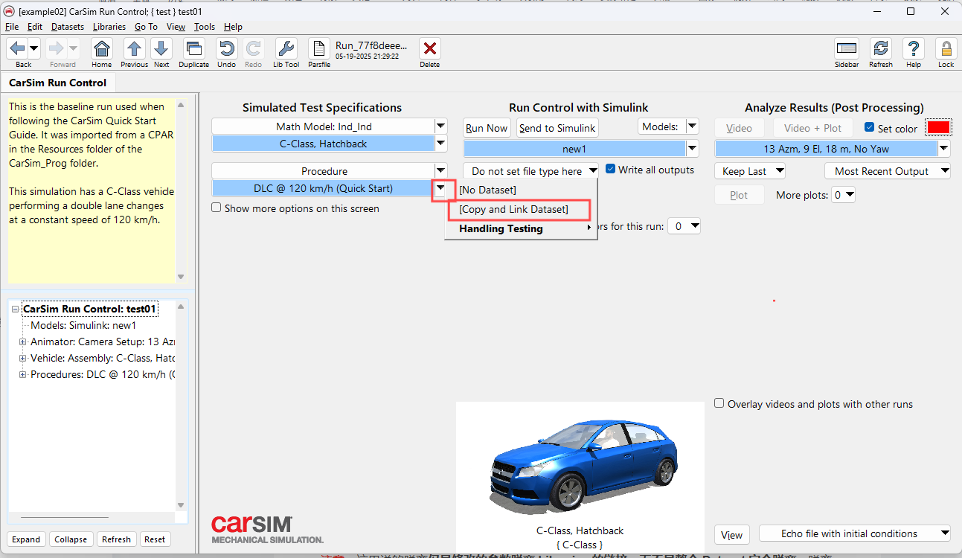Choose [Copy and Link Dataset] menu entry
Viewport: 962px width, 558px height.
[x=513, y=209]
